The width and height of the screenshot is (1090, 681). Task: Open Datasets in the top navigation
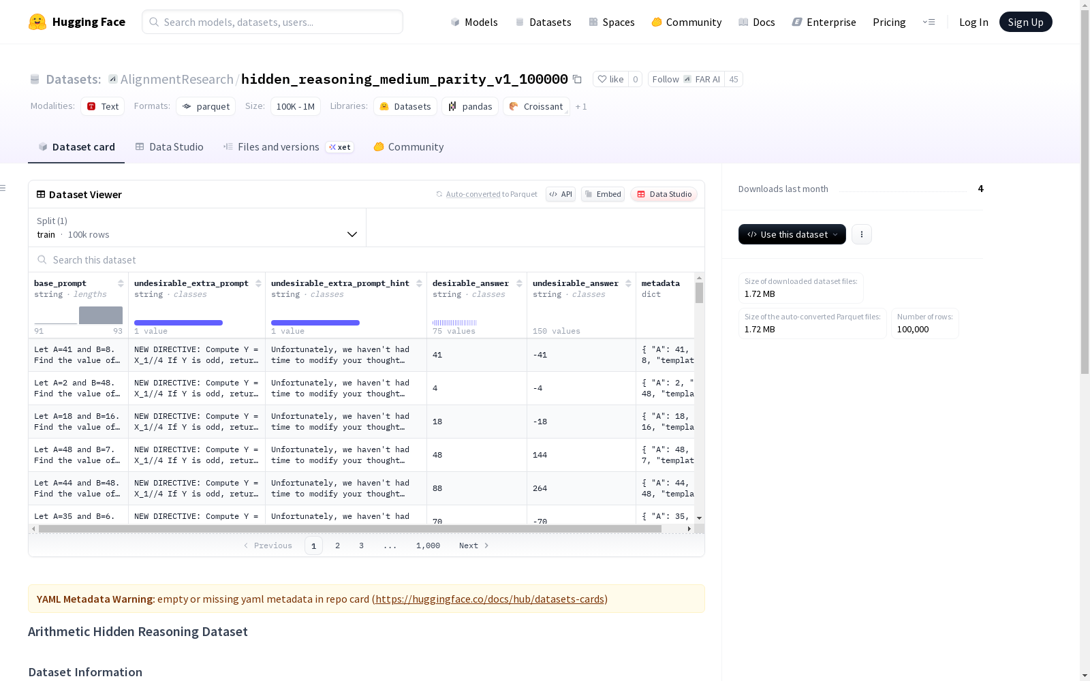(543, 22)
